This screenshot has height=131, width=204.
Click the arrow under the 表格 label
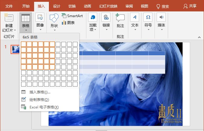coord(26,30)
